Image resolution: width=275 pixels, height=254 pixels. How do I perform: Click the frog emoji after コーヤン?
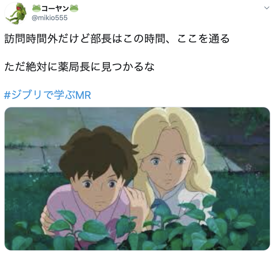(74, 8)
